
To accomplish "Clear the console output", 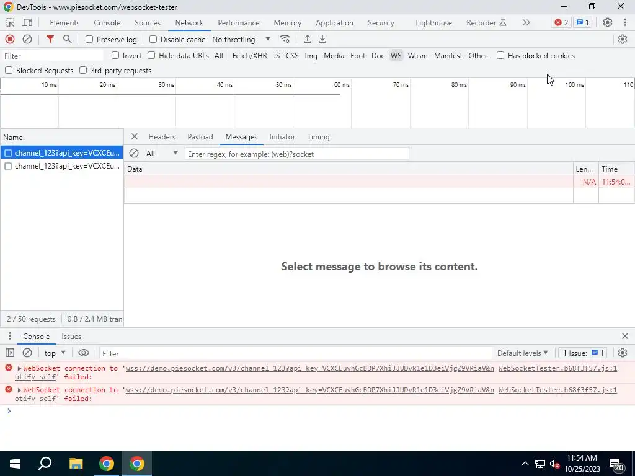I will 27,353.
